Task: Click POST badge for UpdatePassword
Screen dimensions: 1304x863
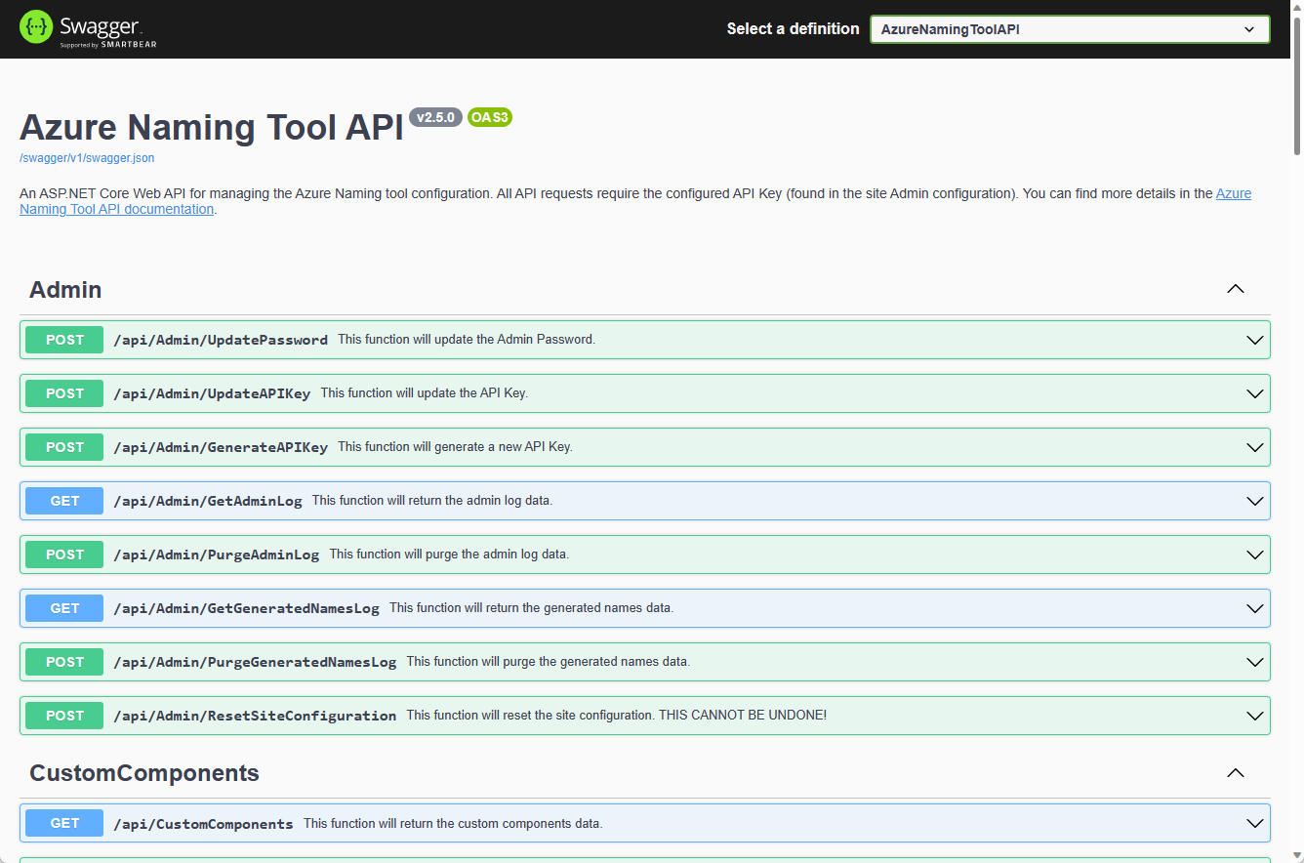Action: pos(64,340)
